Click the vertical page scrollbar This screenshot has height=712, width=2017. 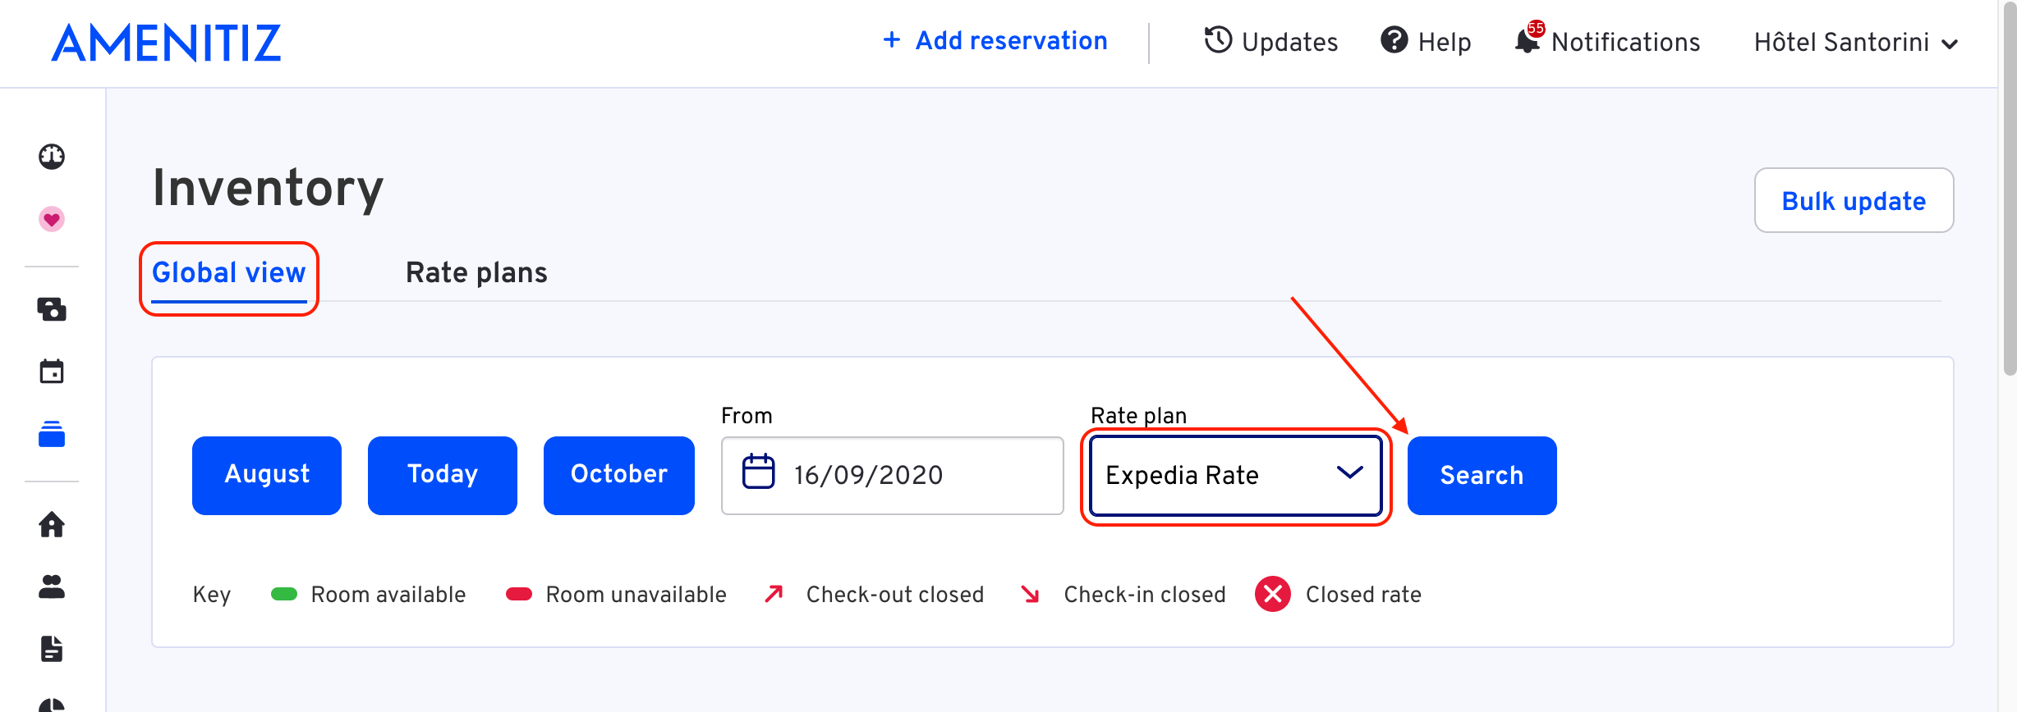2010,356
